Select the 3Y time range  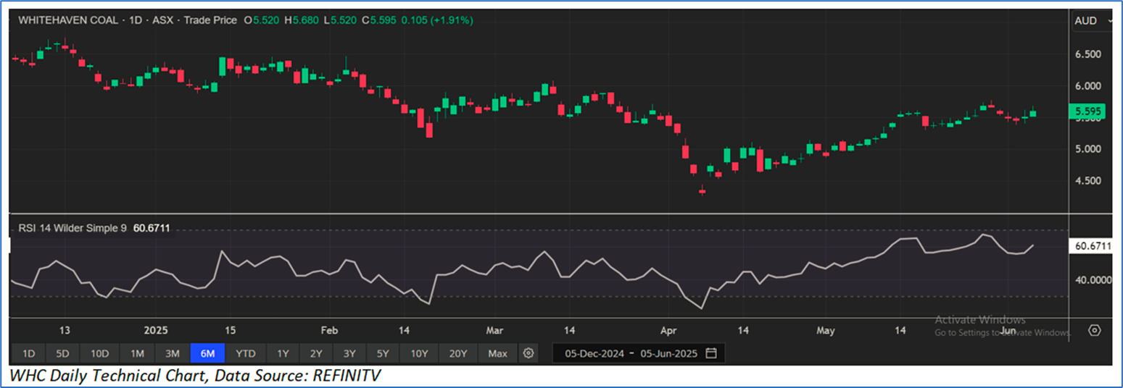coord(350,353)
